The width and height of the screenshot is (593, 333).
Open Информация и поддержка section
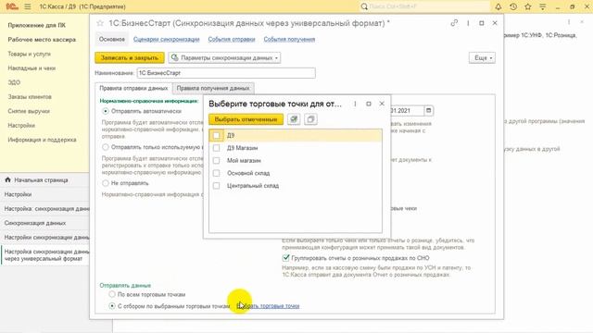click(x=42, y=140)
